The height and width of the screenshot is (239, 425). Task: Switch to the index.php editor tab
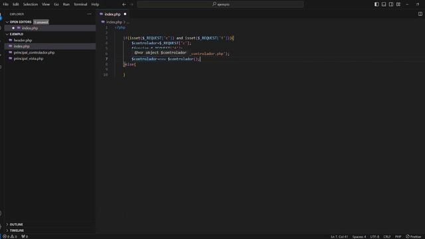112,14
